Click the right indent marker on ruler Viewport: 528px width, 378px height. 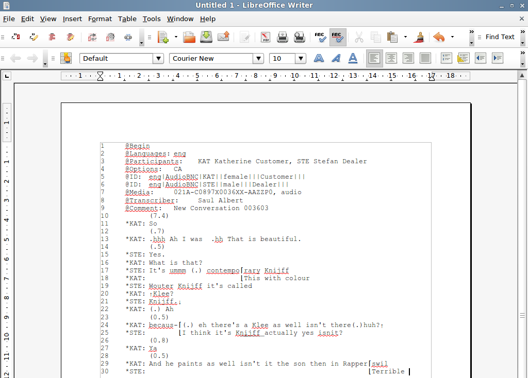[432, 78]
